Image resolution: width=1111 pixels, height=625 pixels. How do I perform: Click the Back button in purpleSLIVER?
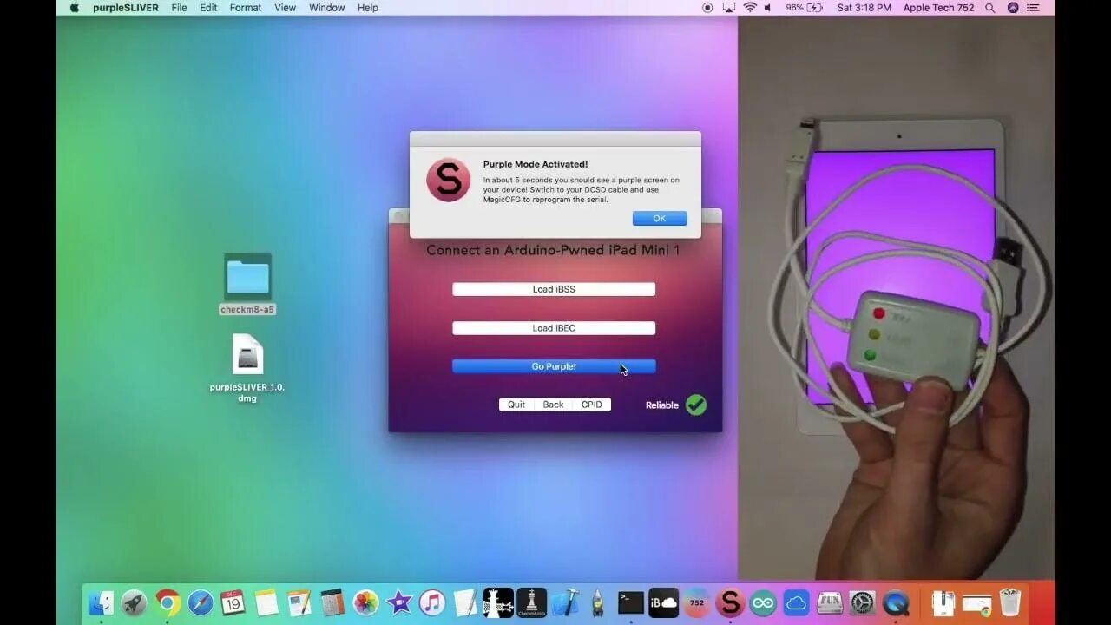553,405
